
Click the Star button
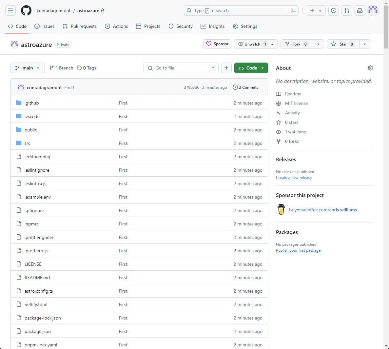343,44
